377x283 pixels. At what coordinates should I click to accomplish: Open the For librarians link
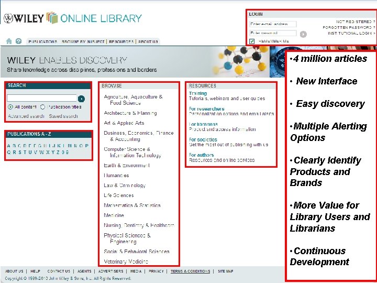click(x=203, y=124)
